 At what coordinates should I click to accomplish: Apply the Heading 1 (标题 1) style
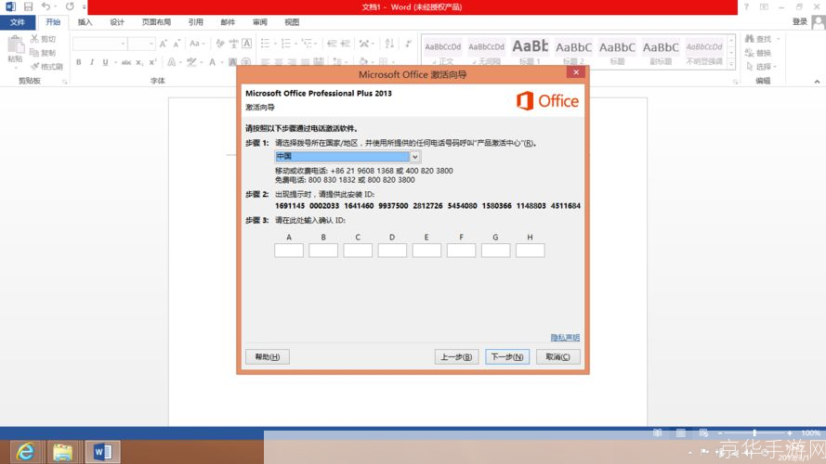[530, 52]
